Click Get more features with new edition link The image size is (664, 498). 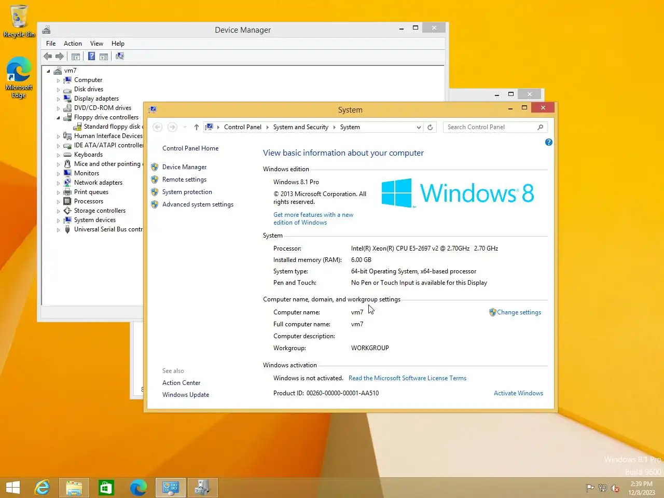pyautogui.click(x=313, y=218)
